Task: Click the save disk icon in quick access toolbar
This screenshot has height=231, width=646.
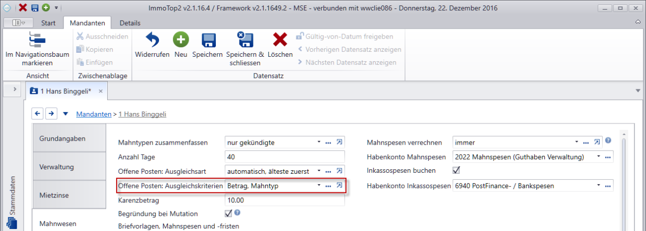Action: 35,8
